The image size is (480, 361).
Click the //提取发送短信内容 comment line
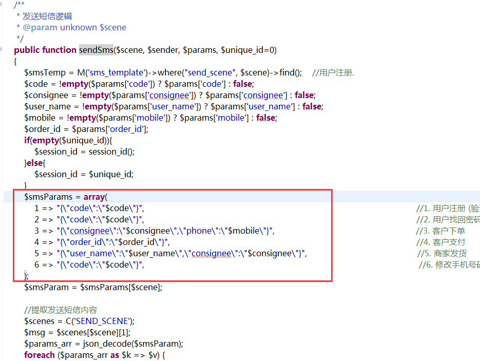coord(61,310)
